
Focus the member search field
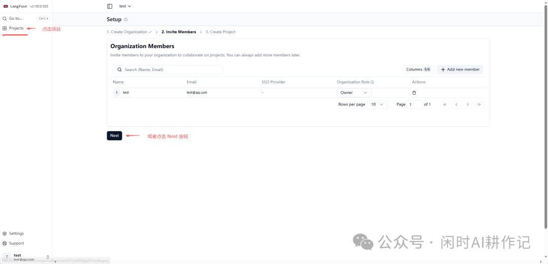[172, 69]
